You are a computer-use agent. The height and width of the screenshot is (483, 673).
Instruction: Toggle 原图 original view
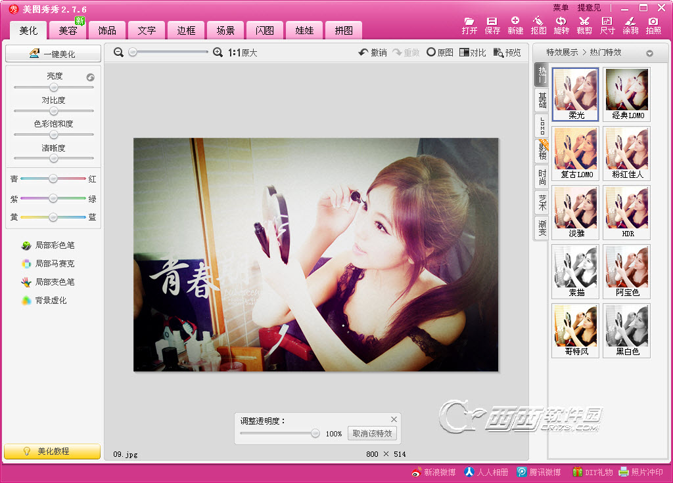pyautogui.click(x=440, y=52)
